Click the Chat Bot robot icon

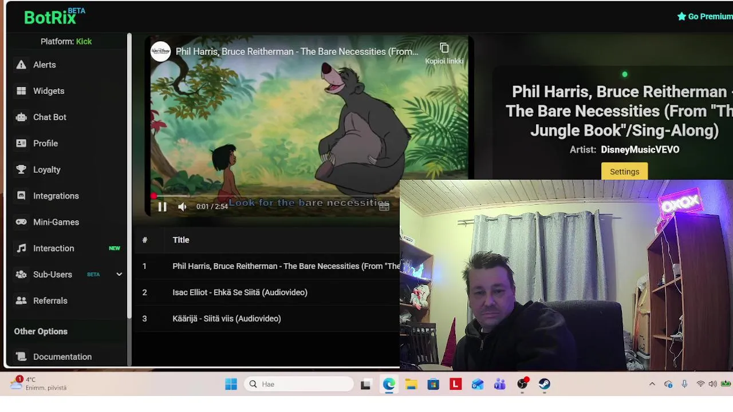click(21, 117)
